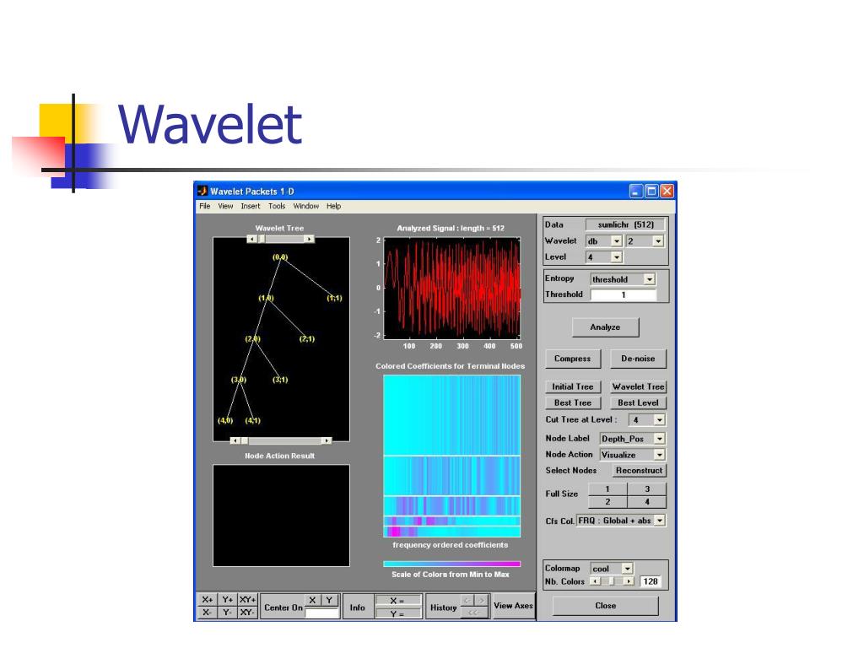
Task: Click Full Size button 2
Action: pyautogui.click(x=607, y=502)
